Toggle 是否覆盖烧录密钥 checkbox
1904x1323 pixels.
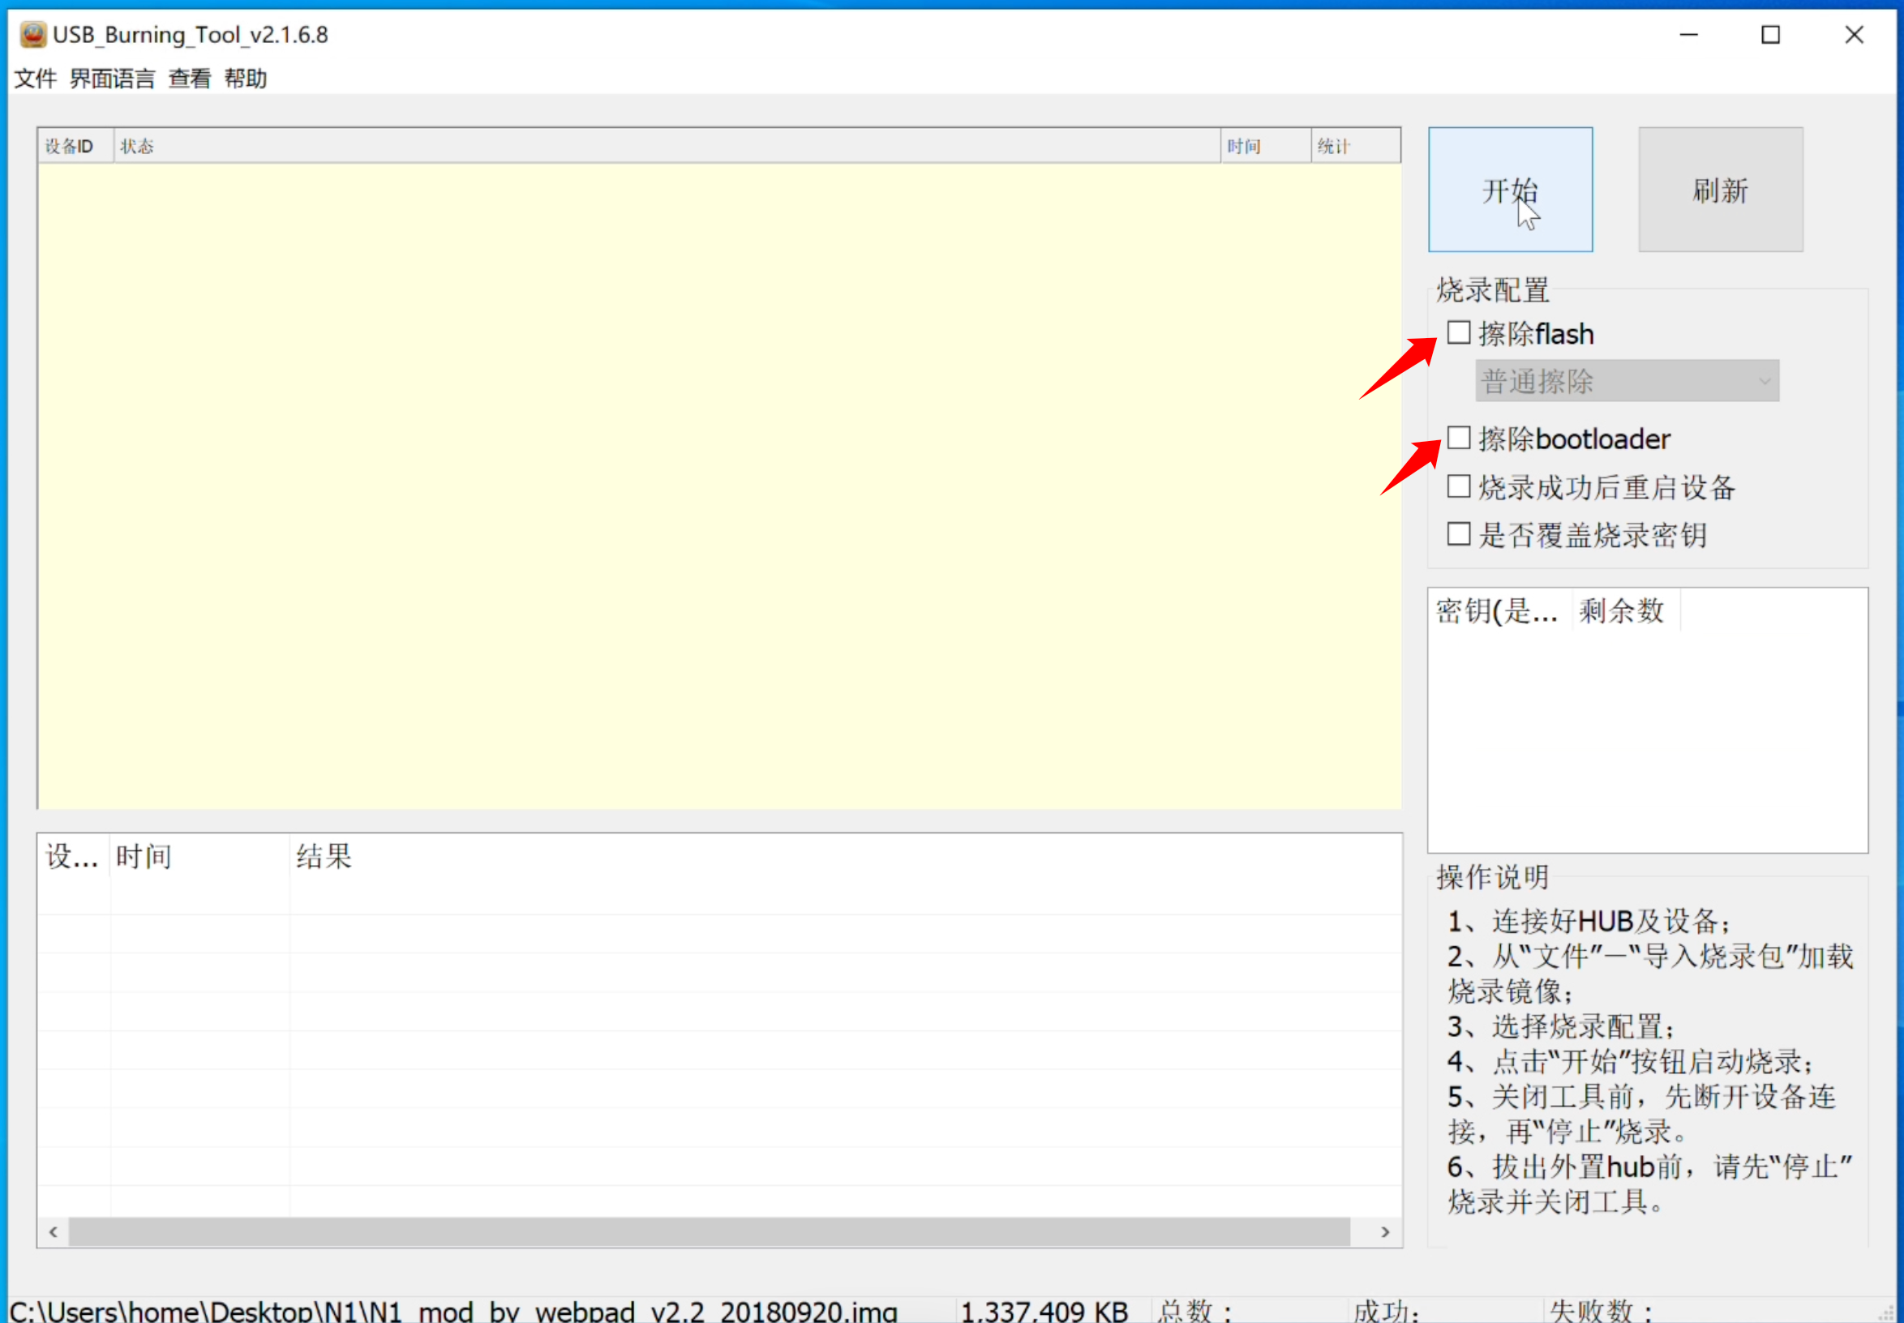pos(1458,534)
